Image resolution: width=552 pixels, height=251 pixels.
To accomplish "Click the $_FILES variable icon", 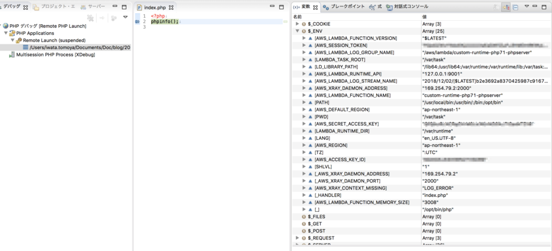I will point(304,216).
